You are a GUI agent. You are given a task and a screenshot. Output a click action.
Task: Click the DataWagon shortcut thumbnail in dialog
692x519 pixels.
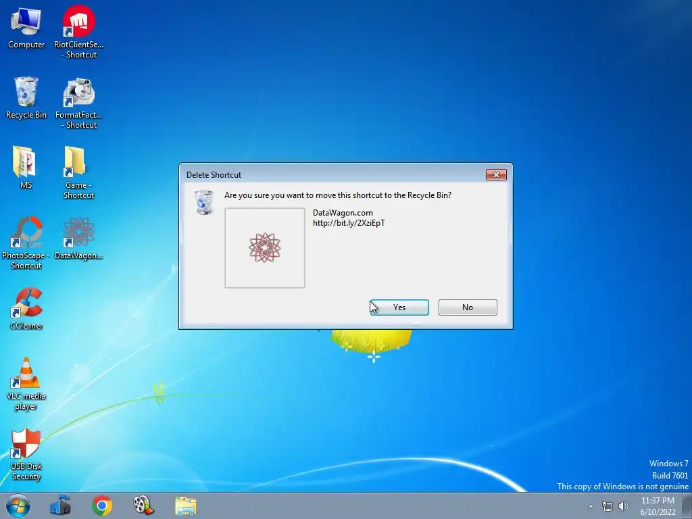click(x=265, y=248)
